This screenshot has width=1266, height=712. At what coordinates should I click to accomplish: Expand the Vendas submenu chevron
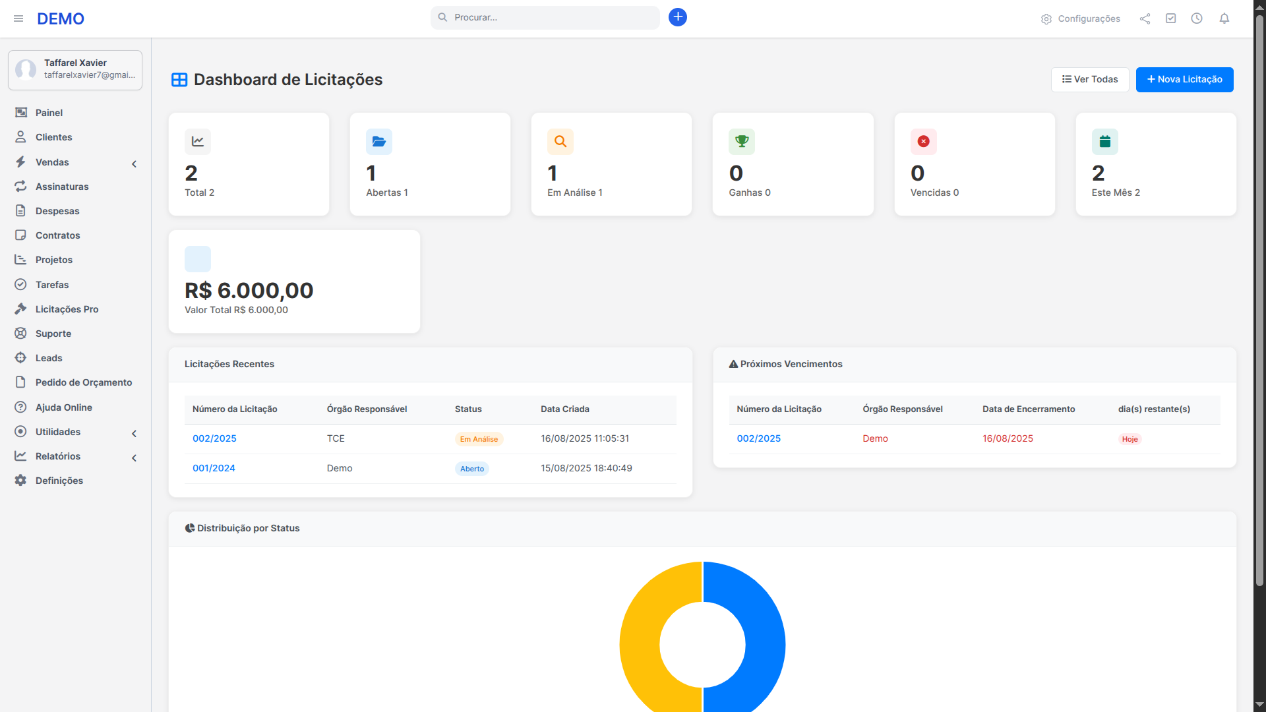135,163
